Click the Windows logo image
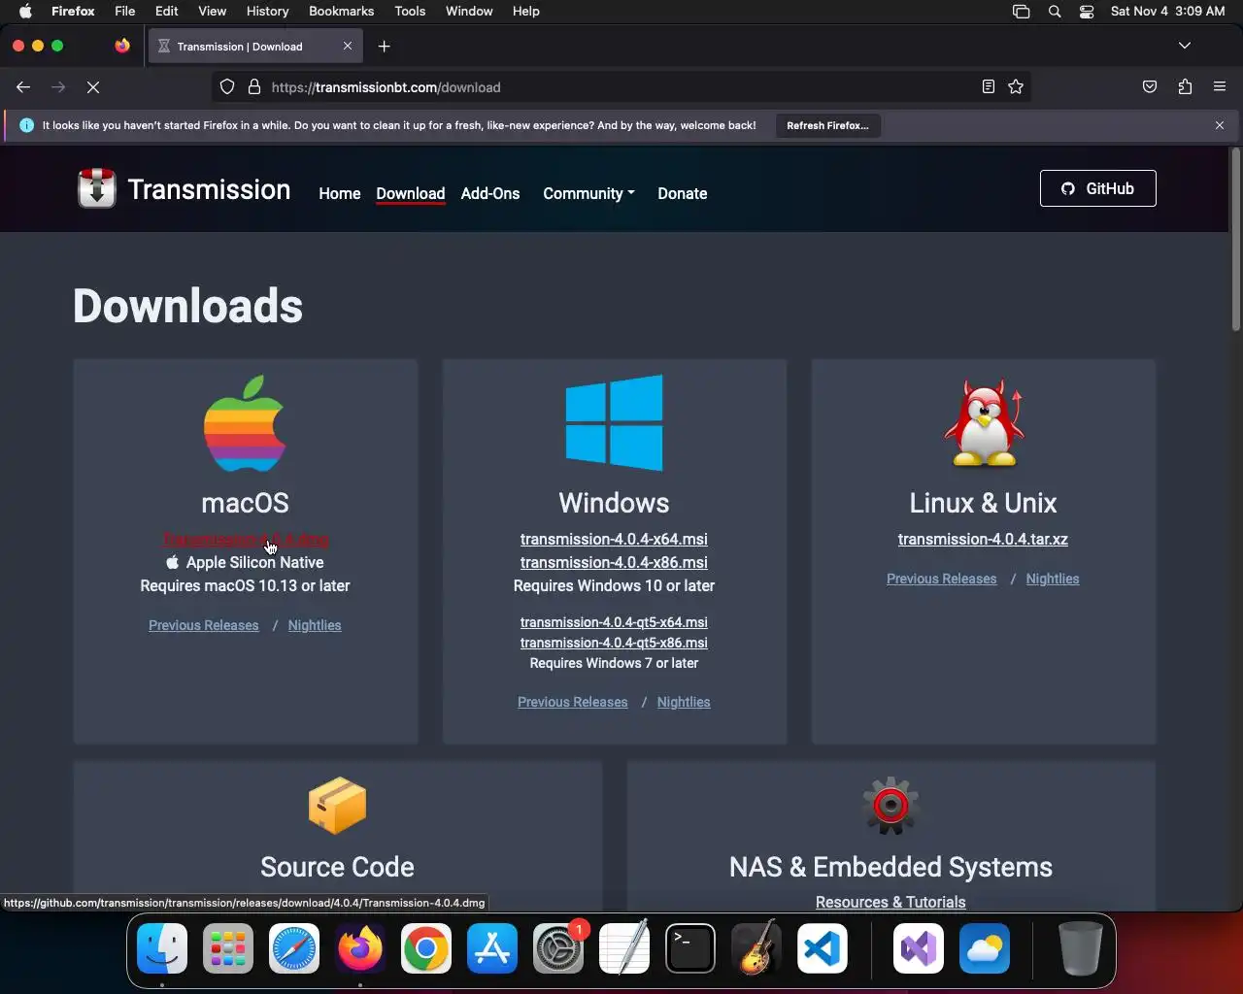 (615, 423)
